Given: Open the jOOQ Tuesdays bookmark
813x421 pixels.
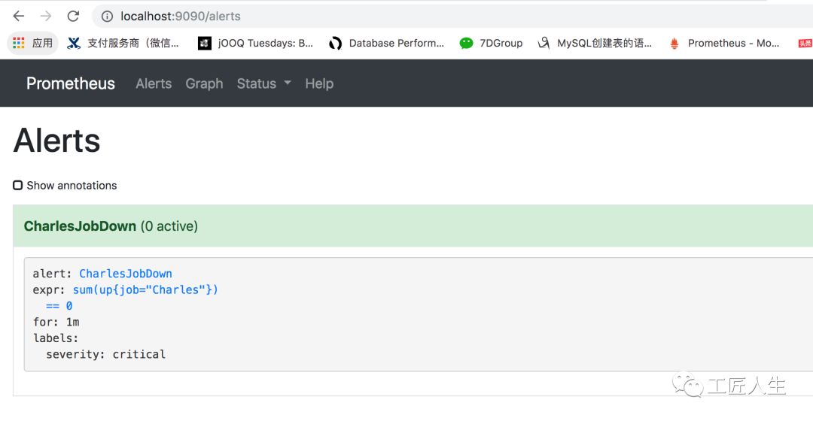Looking at the screenshot, I should [x=256, y=43].
